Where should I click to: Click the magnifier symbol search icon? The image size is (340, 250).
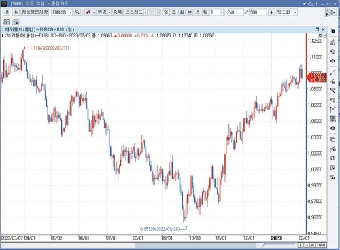[78, 12]
